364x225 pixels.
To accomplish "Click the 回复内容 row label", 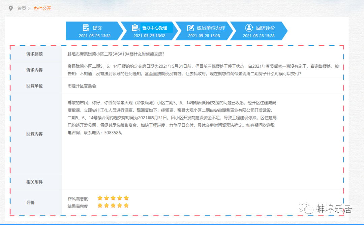I will 35,134.
